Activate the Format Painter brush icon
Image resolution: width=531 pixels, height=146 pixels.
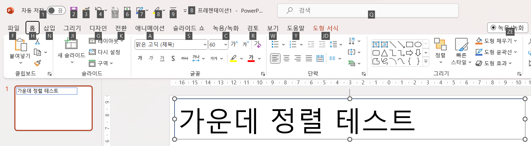37,63
